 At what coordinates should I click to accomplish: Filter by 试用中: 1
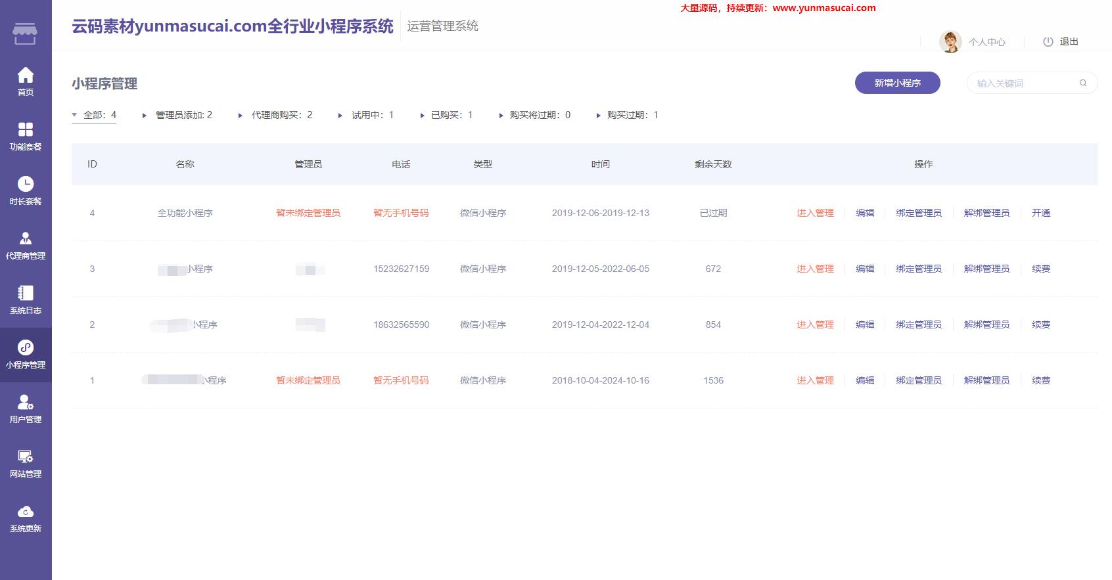click(x=367, y=115)
